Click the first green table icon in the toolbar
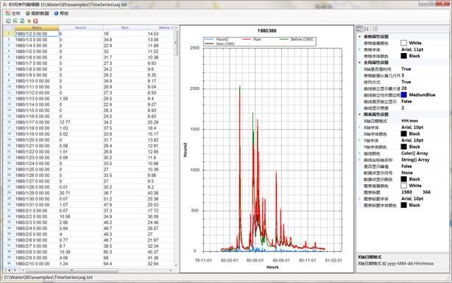The width and height of the screenshot is (452, 283). click(x=8, y=21)
